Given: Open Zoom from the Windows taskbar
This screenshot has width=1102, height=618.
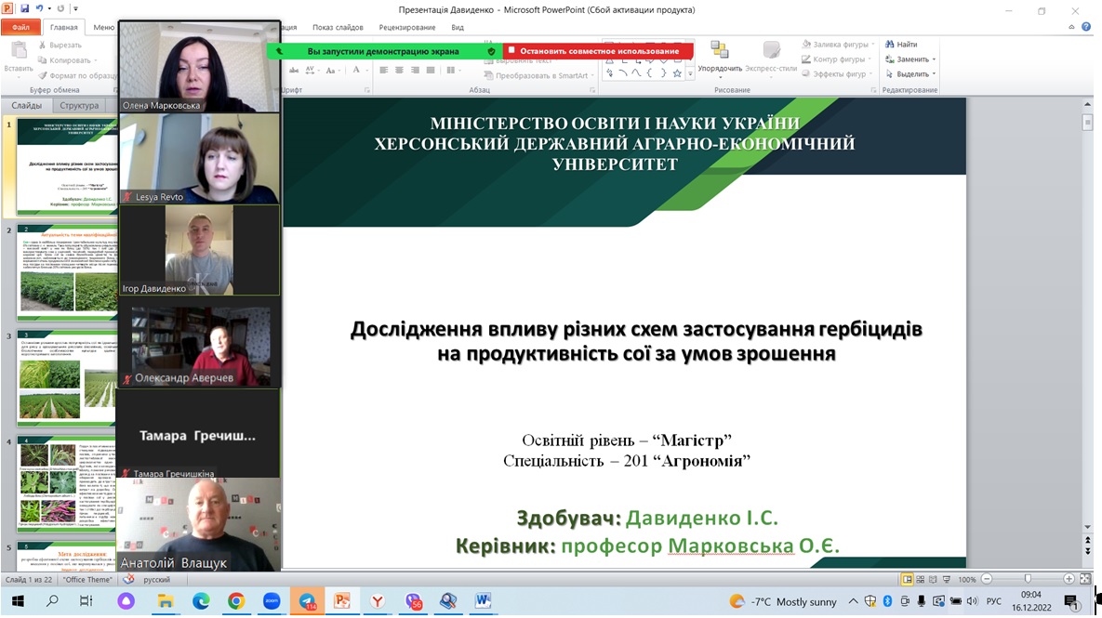Looking at the screenshot, I should (272, 601).
